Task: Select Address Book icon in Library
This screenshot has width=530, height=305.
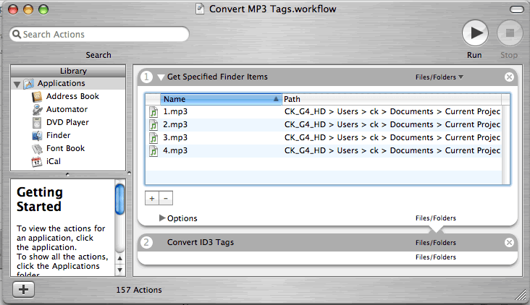Action: (x=36, y=97)
